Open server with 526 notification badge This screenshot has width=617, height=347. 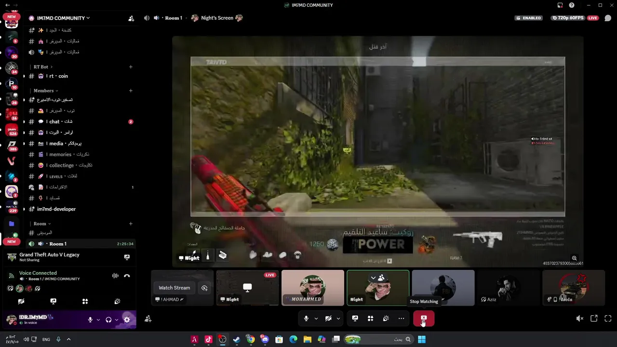point(12,130)
